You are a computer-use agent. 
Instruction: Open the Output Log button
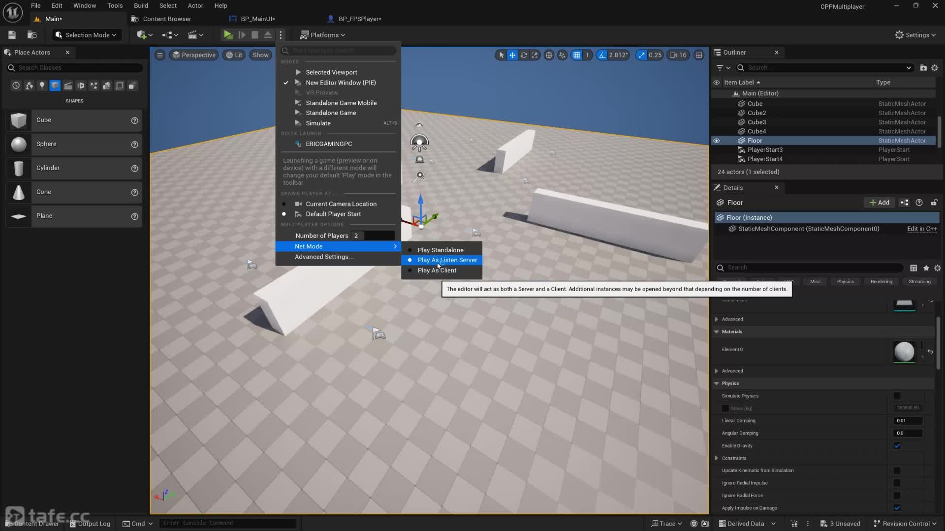click(90, 524)
